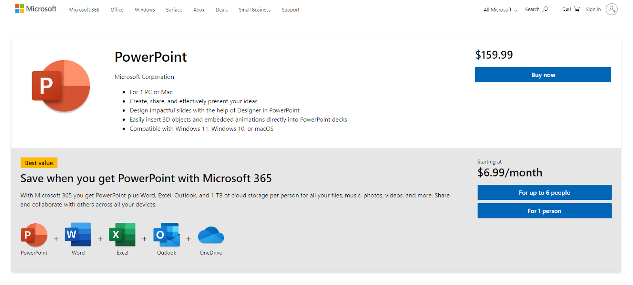
Task: Click the Outlook label under its icon
Action: pyautogui.click(x=167, y=253)
